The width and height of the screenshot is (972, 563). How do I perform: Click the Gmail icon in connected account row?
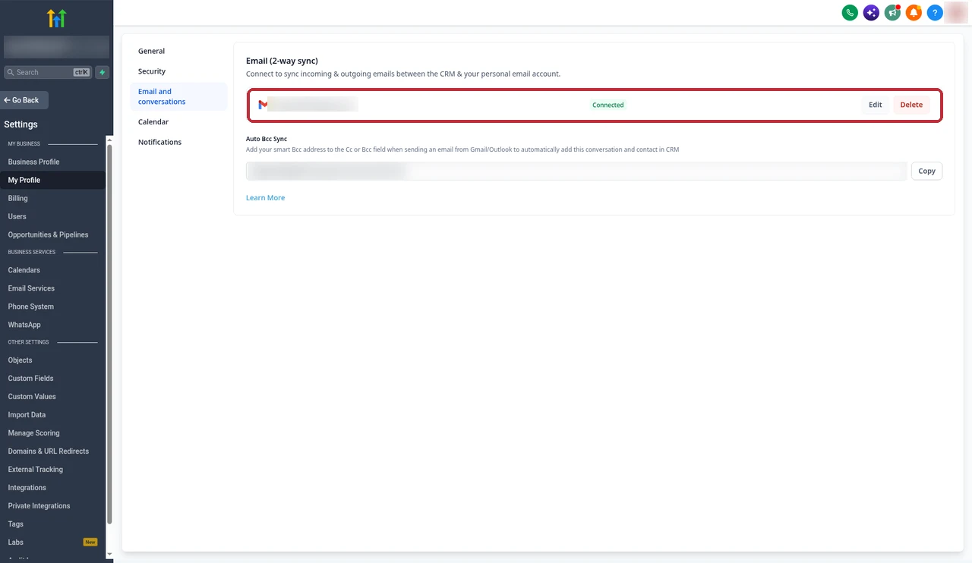coord(263,105)
